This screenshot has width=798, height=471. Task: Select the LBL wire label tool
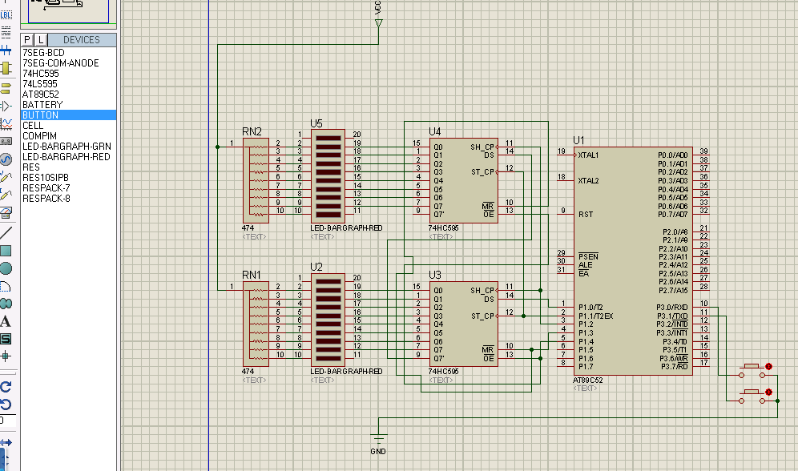6,14
